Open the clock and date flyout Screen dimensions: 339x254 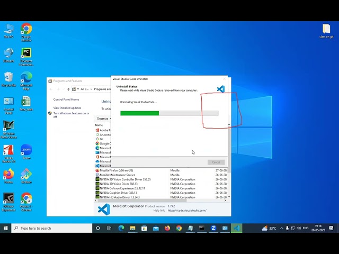pos(318,228)
